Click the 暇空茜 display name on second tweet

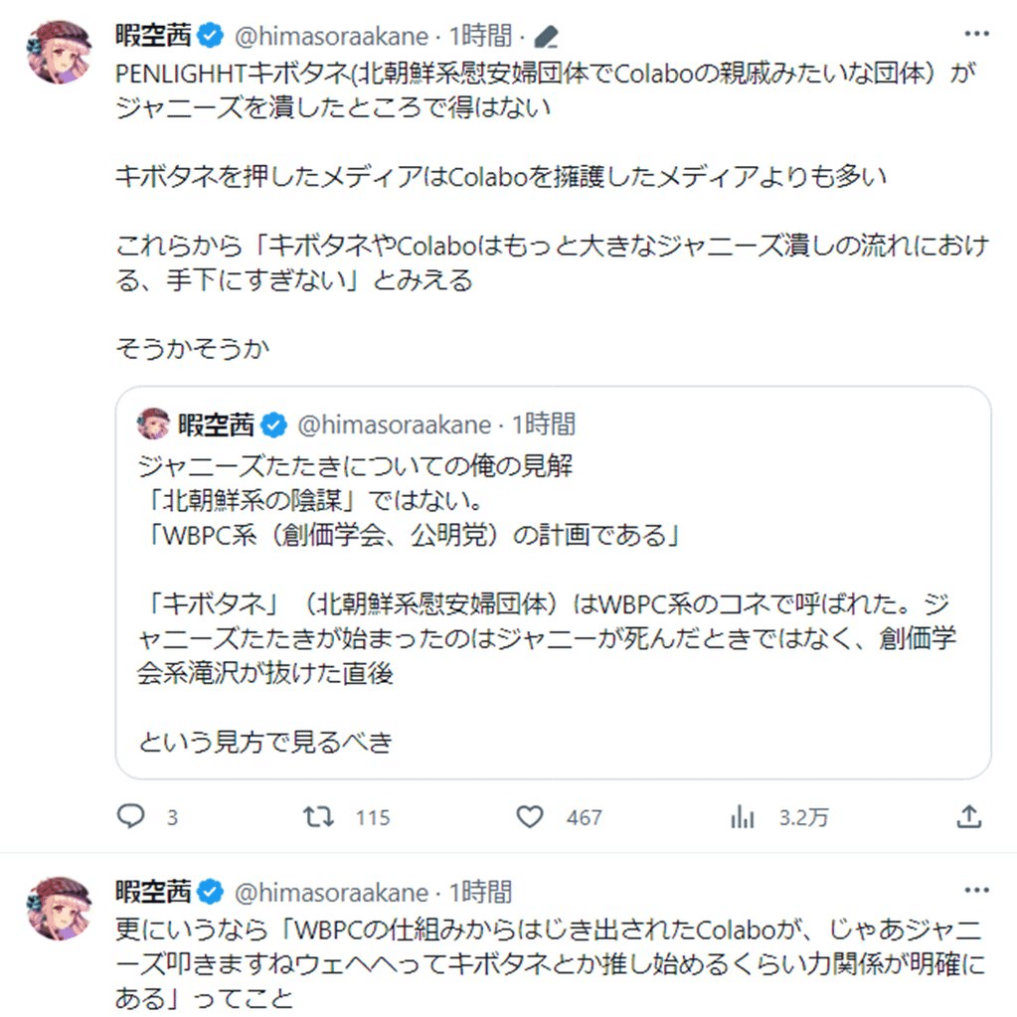[153, 892]
